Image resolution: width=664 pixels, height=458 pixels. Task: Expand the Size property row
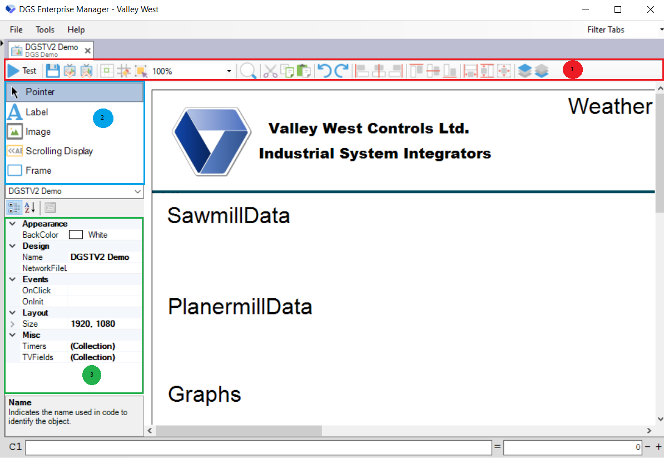12,324
